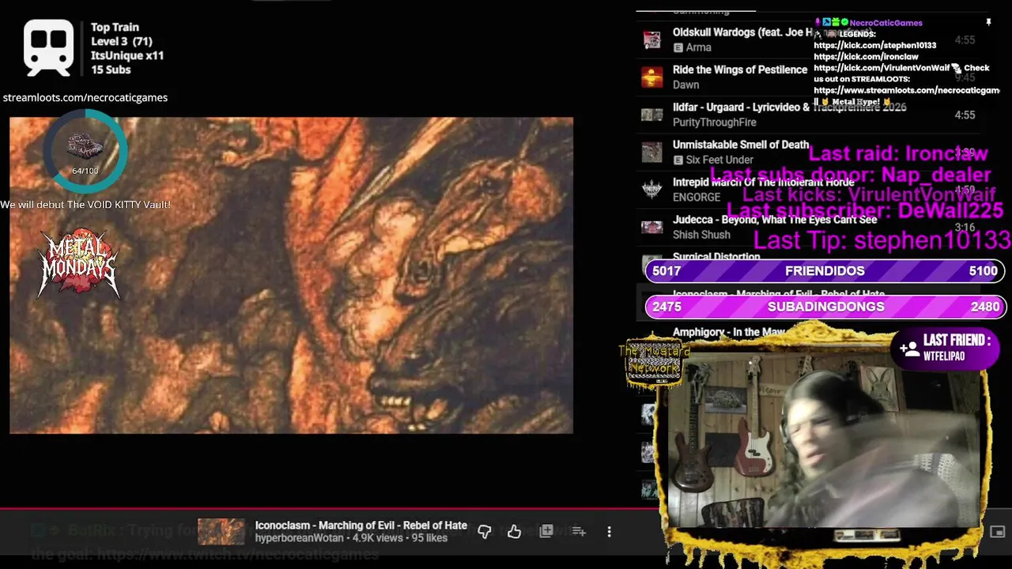Click the Mustard Network logo badge
Viewport: 1012px width, 569px height.
coord(654,363)
